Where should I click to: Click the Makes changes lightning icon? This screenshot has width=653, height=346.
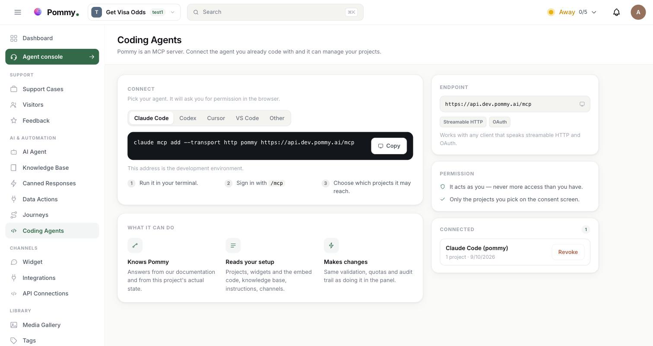coord(331,246)
